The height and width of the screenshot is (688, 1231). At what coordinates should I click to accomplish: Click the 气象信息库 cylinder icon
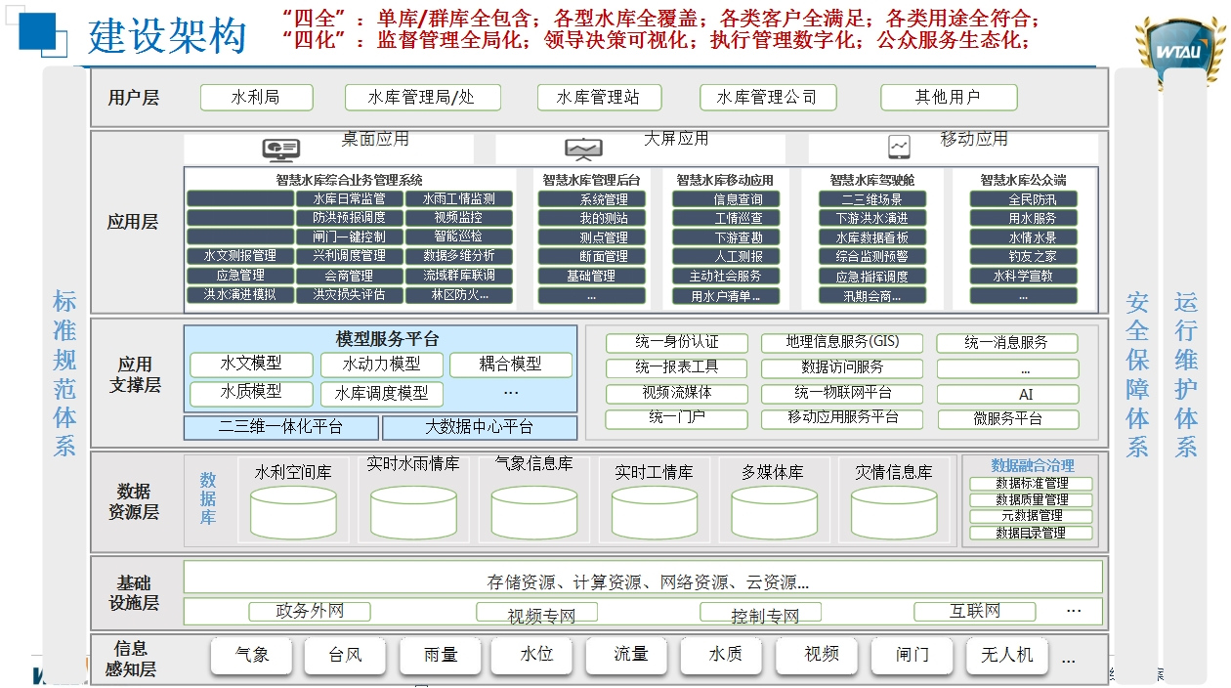coord(533,511)
